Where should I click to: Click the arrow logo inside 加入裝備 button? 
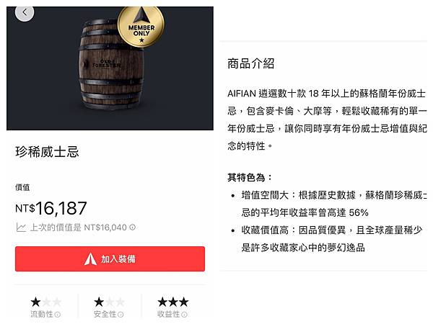[90, 259]
